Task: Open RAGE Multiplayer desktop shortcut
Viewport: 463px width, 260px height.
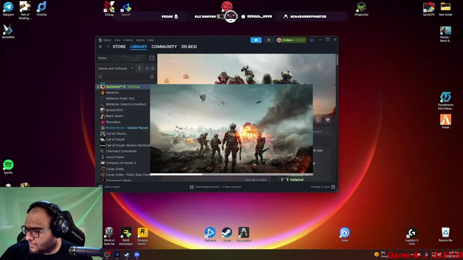Action: coord(126,237)
